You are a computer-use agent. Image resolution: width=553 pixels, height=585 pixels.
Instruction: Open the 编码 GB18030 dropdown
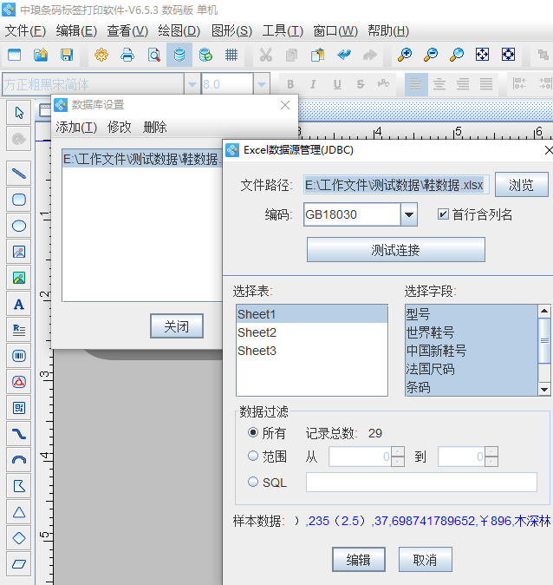point(409,214)
